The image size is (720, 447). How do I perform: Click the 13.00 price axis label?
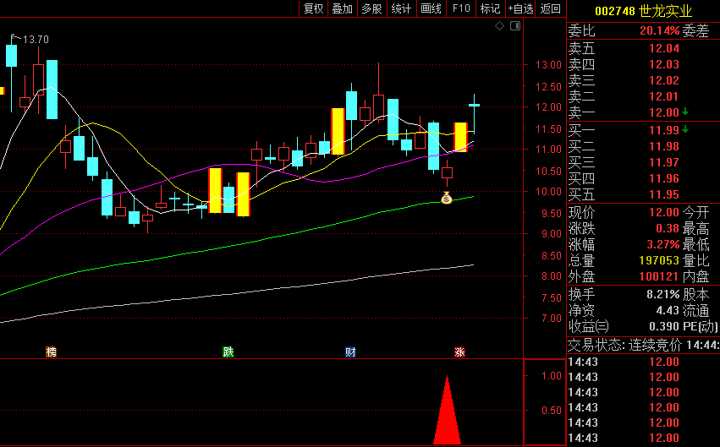tap(548, 65)
